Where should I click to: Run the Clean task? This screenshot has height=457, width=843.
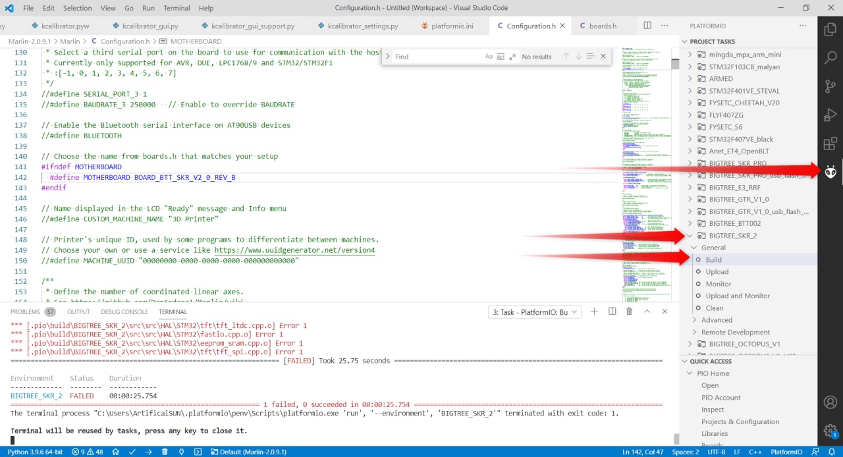click(715, 308)
